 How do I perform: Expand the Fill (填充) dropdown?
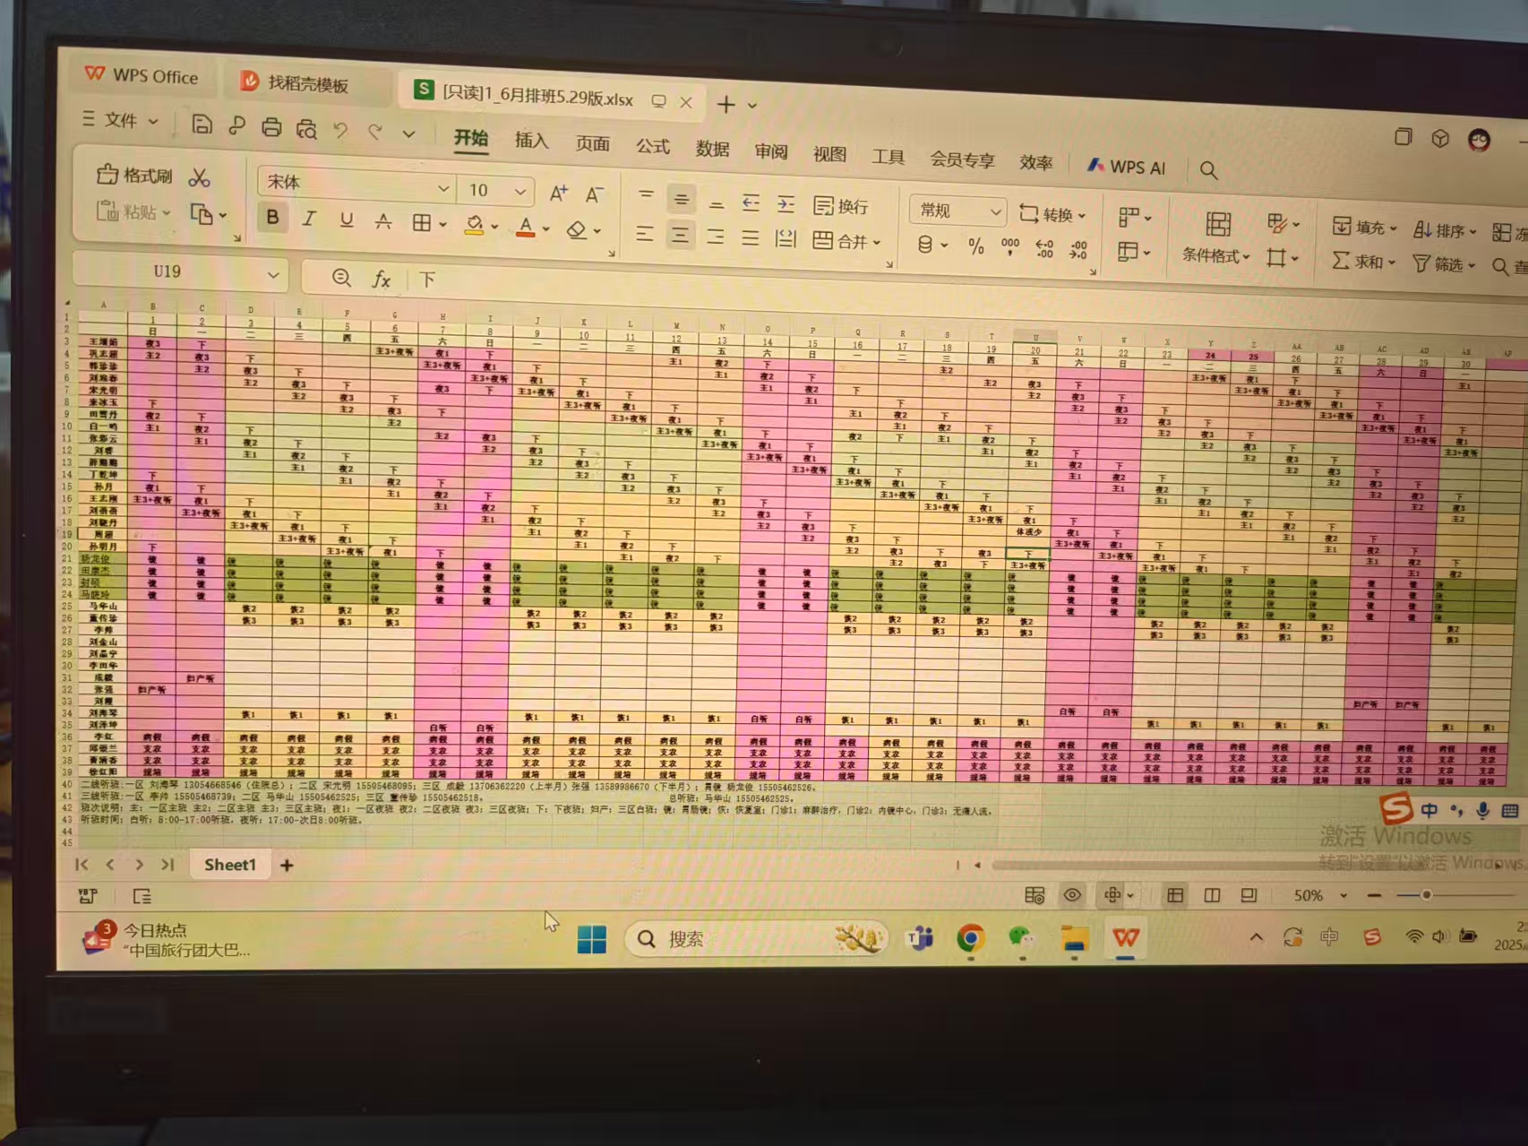(x=1393, y=228)
